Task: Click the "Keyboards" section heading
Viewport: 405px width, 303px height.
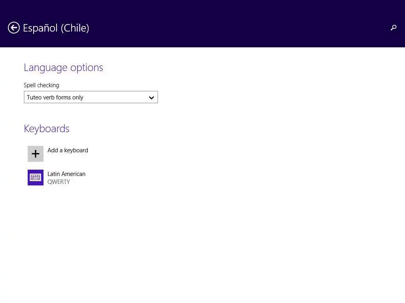Action: pos(47,129)
